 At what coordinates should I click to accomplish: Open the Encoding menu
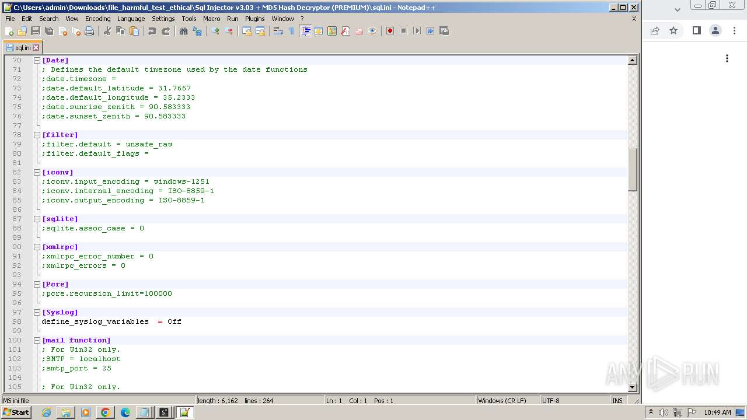[x=98, y=19]
